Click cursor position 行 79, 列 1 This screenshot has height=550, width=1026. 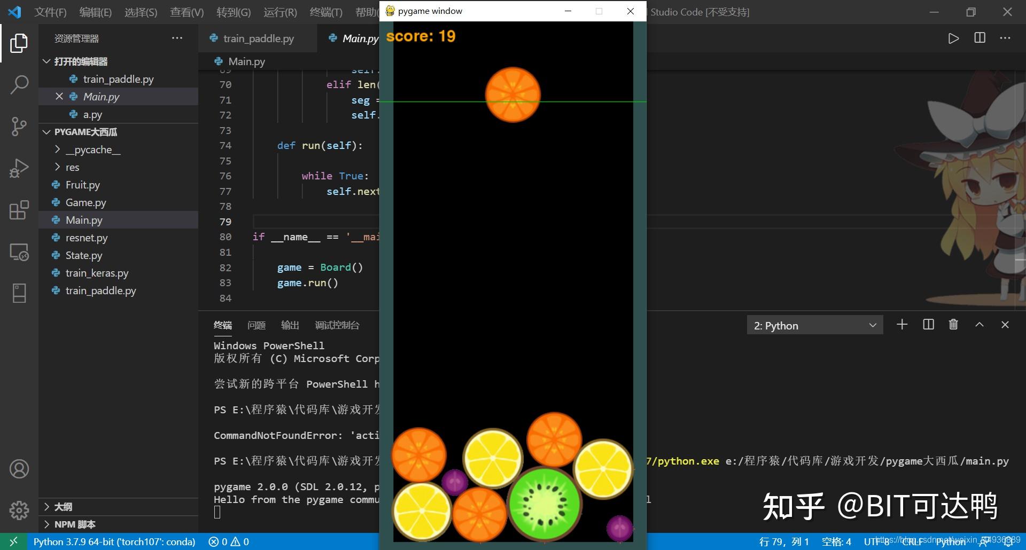(784, 541)
